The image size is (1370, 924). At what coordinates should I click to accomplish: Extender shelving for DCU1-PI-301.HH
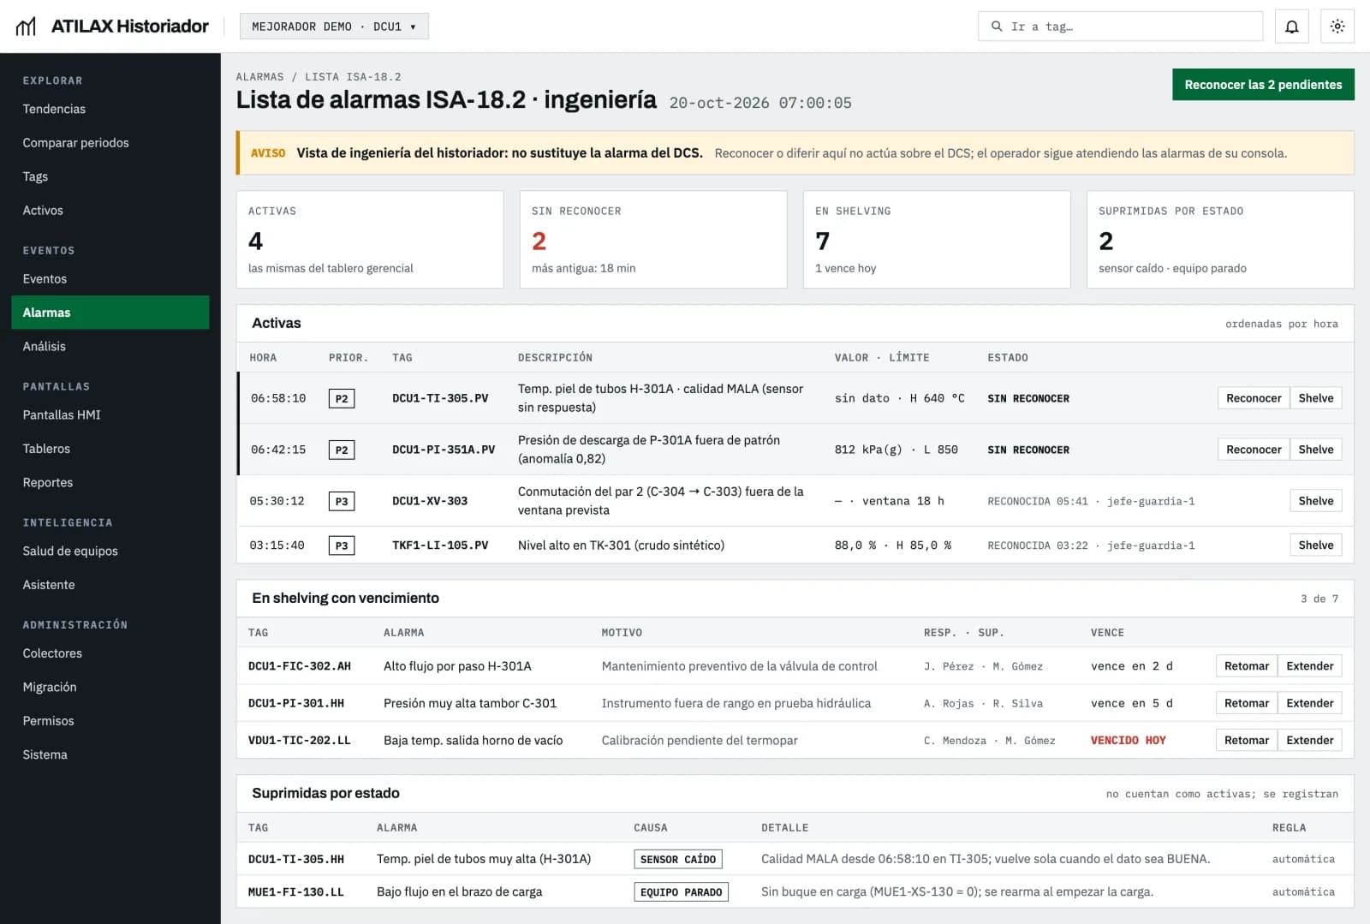[1310, 703]
